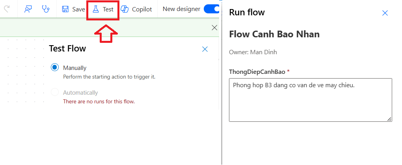Choose the Automatically radio option
The width and height of the screenshot is (402, 165).
[55, 93]
